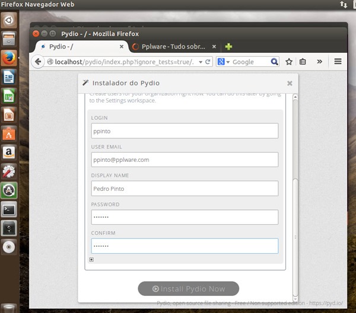Click small plus to add another user
The image size is (356, 313).
click(x=91, y=260)
